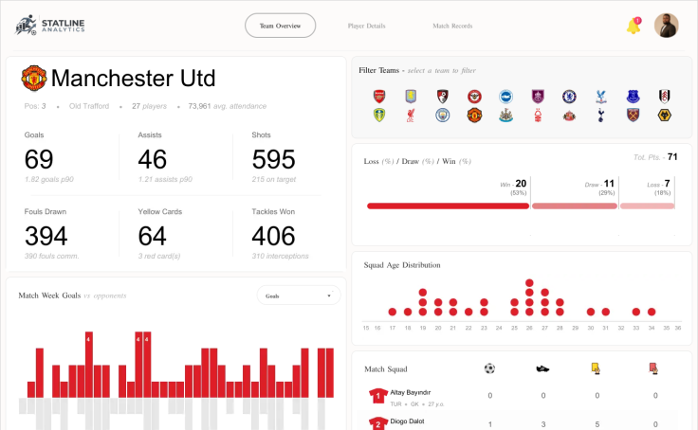Click the Statline Analytics logo
Image resolution: width=698 pixels, height=430 pixels.
click(x=50, y=26)
